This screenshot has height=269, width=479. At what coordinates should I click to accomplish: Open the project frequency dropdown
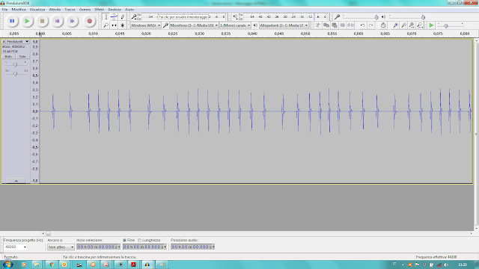click(x=15, y=247)
